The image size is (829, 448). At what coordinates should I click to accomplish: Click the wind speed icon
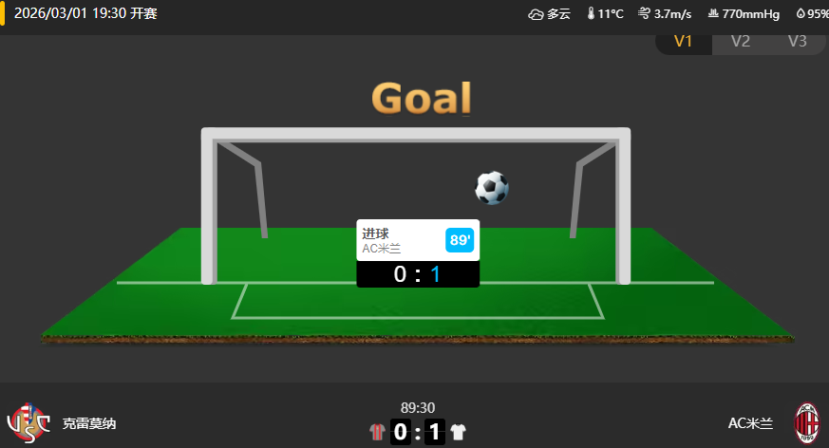point(644,13)
